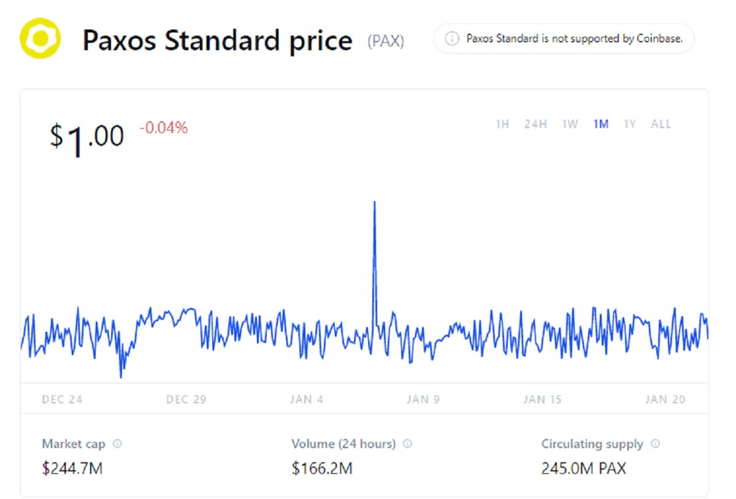
Task: Click the info icon beside Circulating supply
Action: [x=655, y=444]
